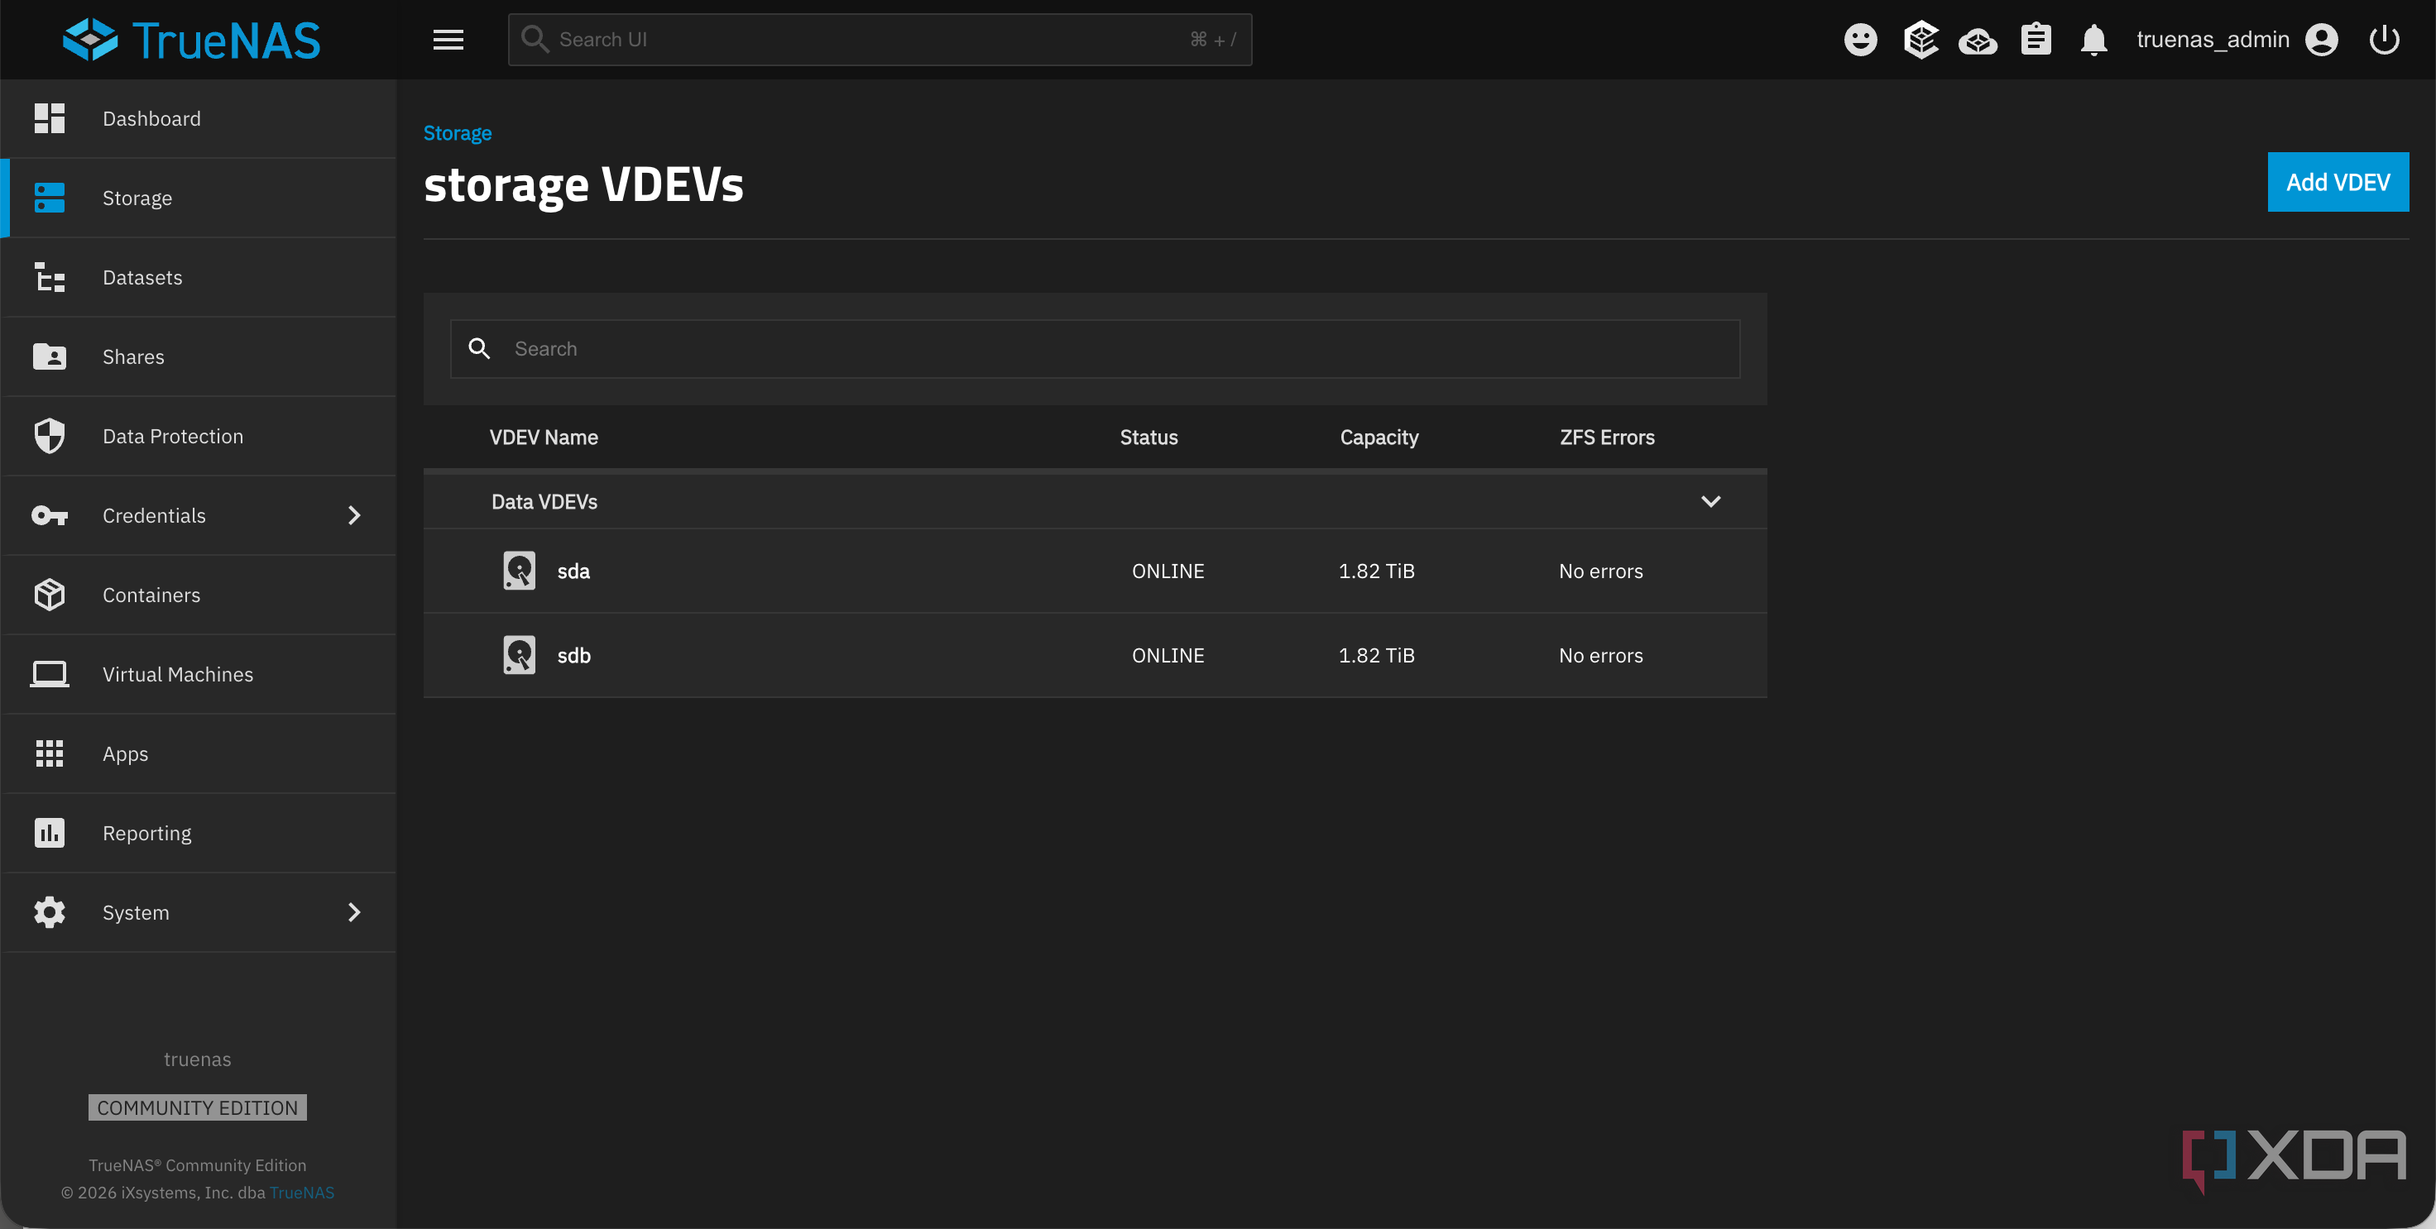Viewport: 2436px width, 1229px height.
Task: Focus the VDEV Search field
Action: pos(1095,349)
